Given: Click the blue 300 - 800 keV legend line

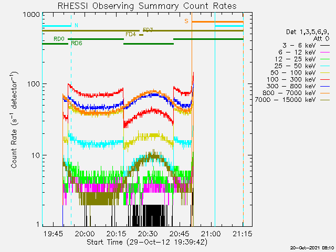Looking at the screenshot, I should point(325,86).
